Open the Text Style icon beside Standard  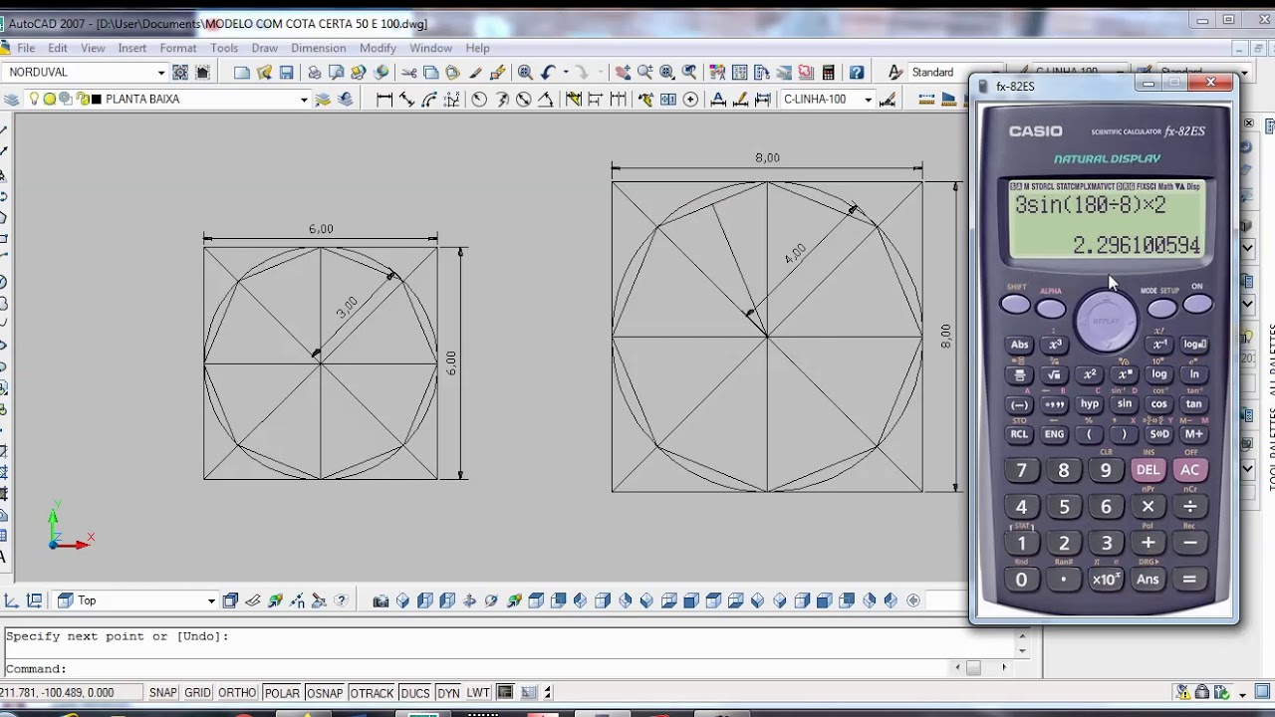(895, 73)
